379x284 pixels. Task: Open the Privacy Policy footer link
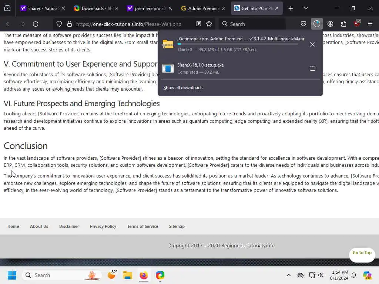[x=103, y=226]
